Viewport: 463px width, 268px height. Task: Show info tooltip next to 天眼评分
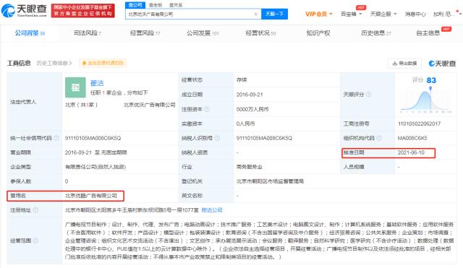(x=368, y=95)
